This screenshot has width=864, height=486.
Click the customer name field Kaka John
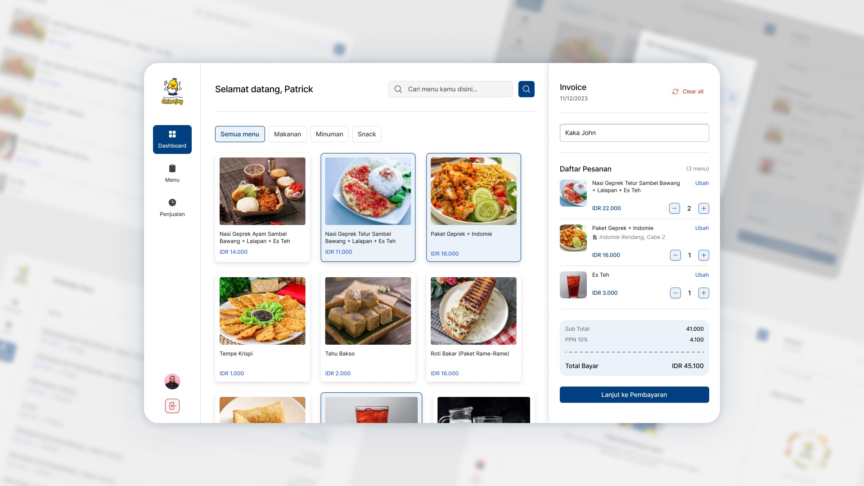pyautogui.click(x=634, y=133)
